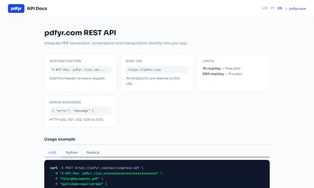This screenshot has height=188, width=314.
Task: Go back to pdfyr.com link
Action: [296, 9]
